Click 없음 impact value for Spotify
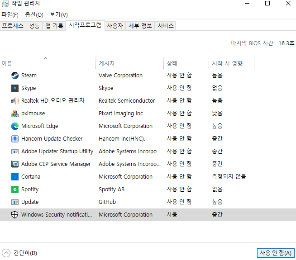 click(x=217, y=189)
